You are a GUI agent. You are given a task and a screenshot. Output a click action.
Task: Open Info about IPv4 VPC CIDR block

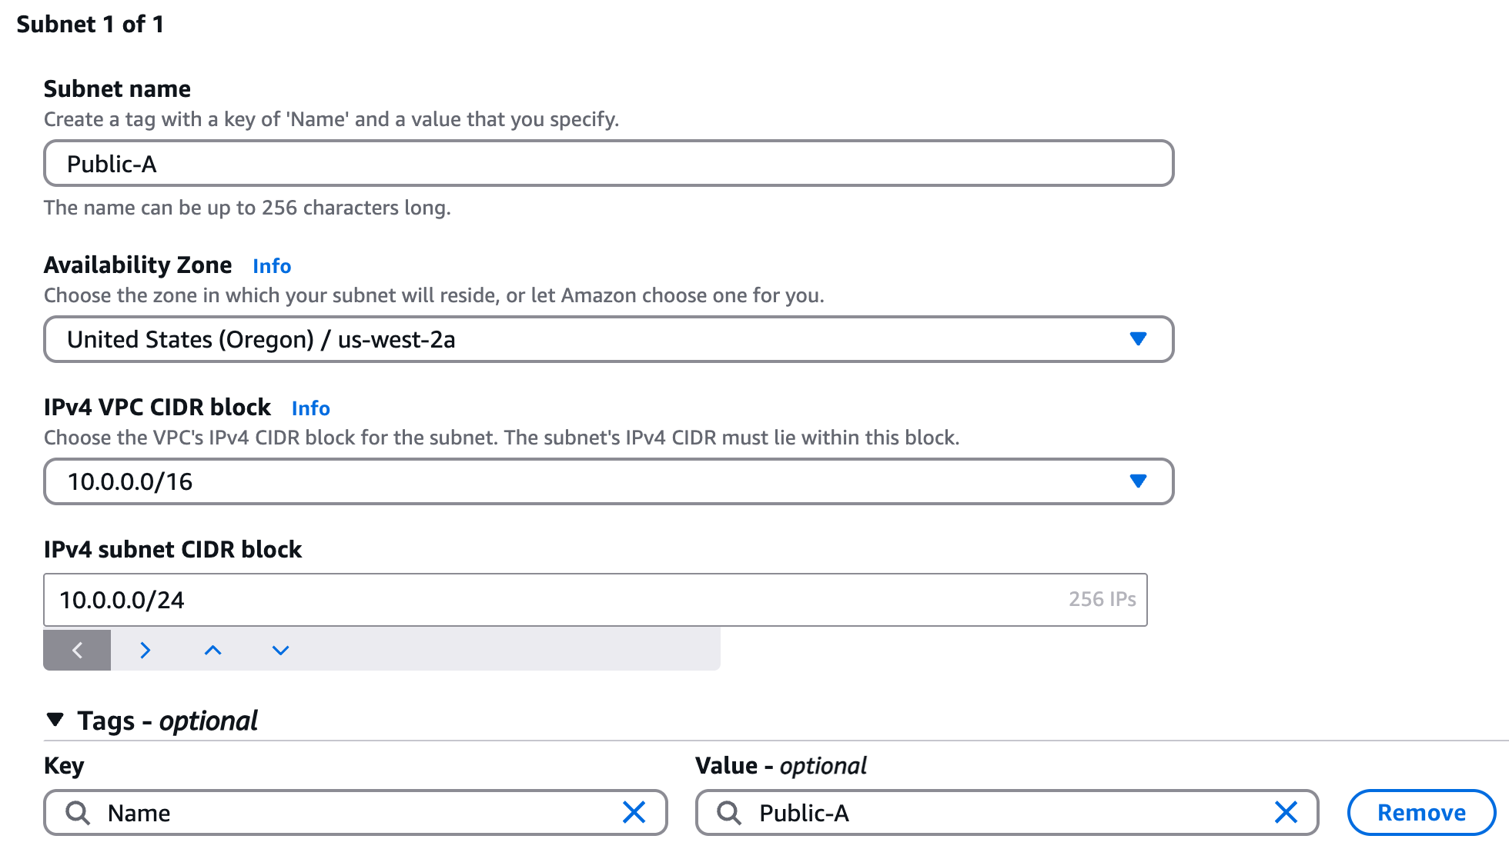[x=310, y=408]
